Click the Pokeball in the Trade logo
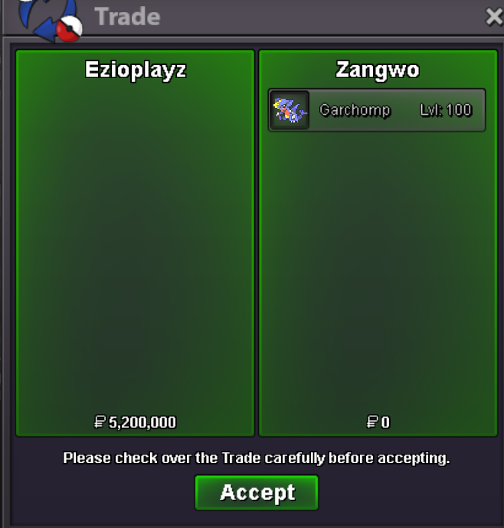504x528 pixels. point(70,29)
